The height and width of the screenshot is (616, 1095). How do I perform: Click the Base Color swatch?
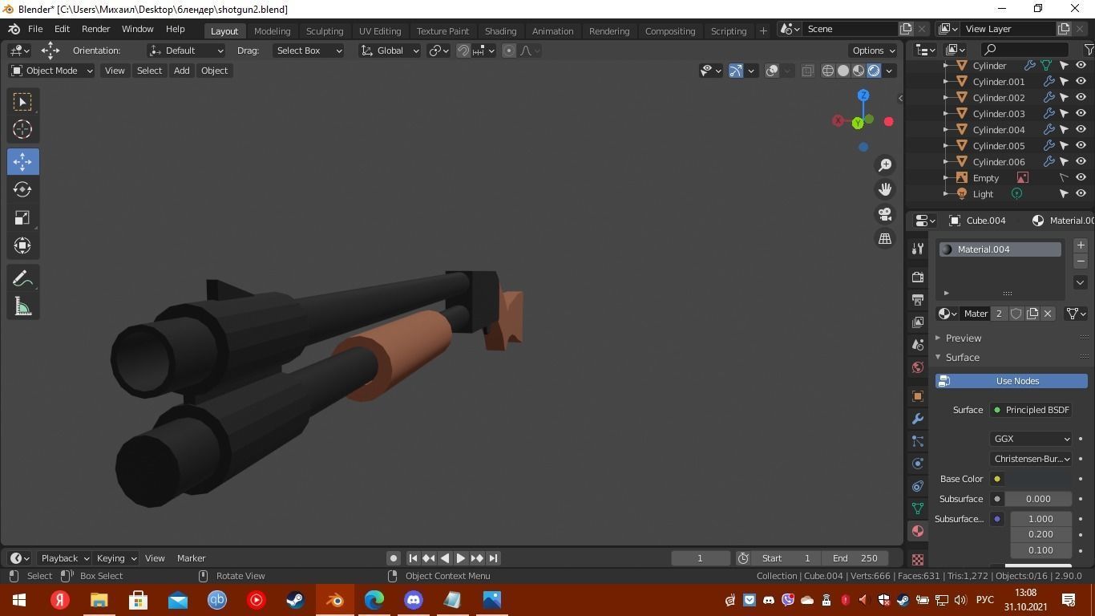[x=1038, y=479]
